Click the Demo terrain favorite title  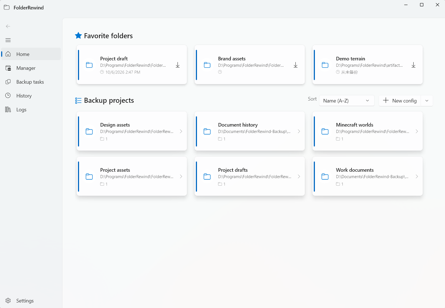coord(350,58)
